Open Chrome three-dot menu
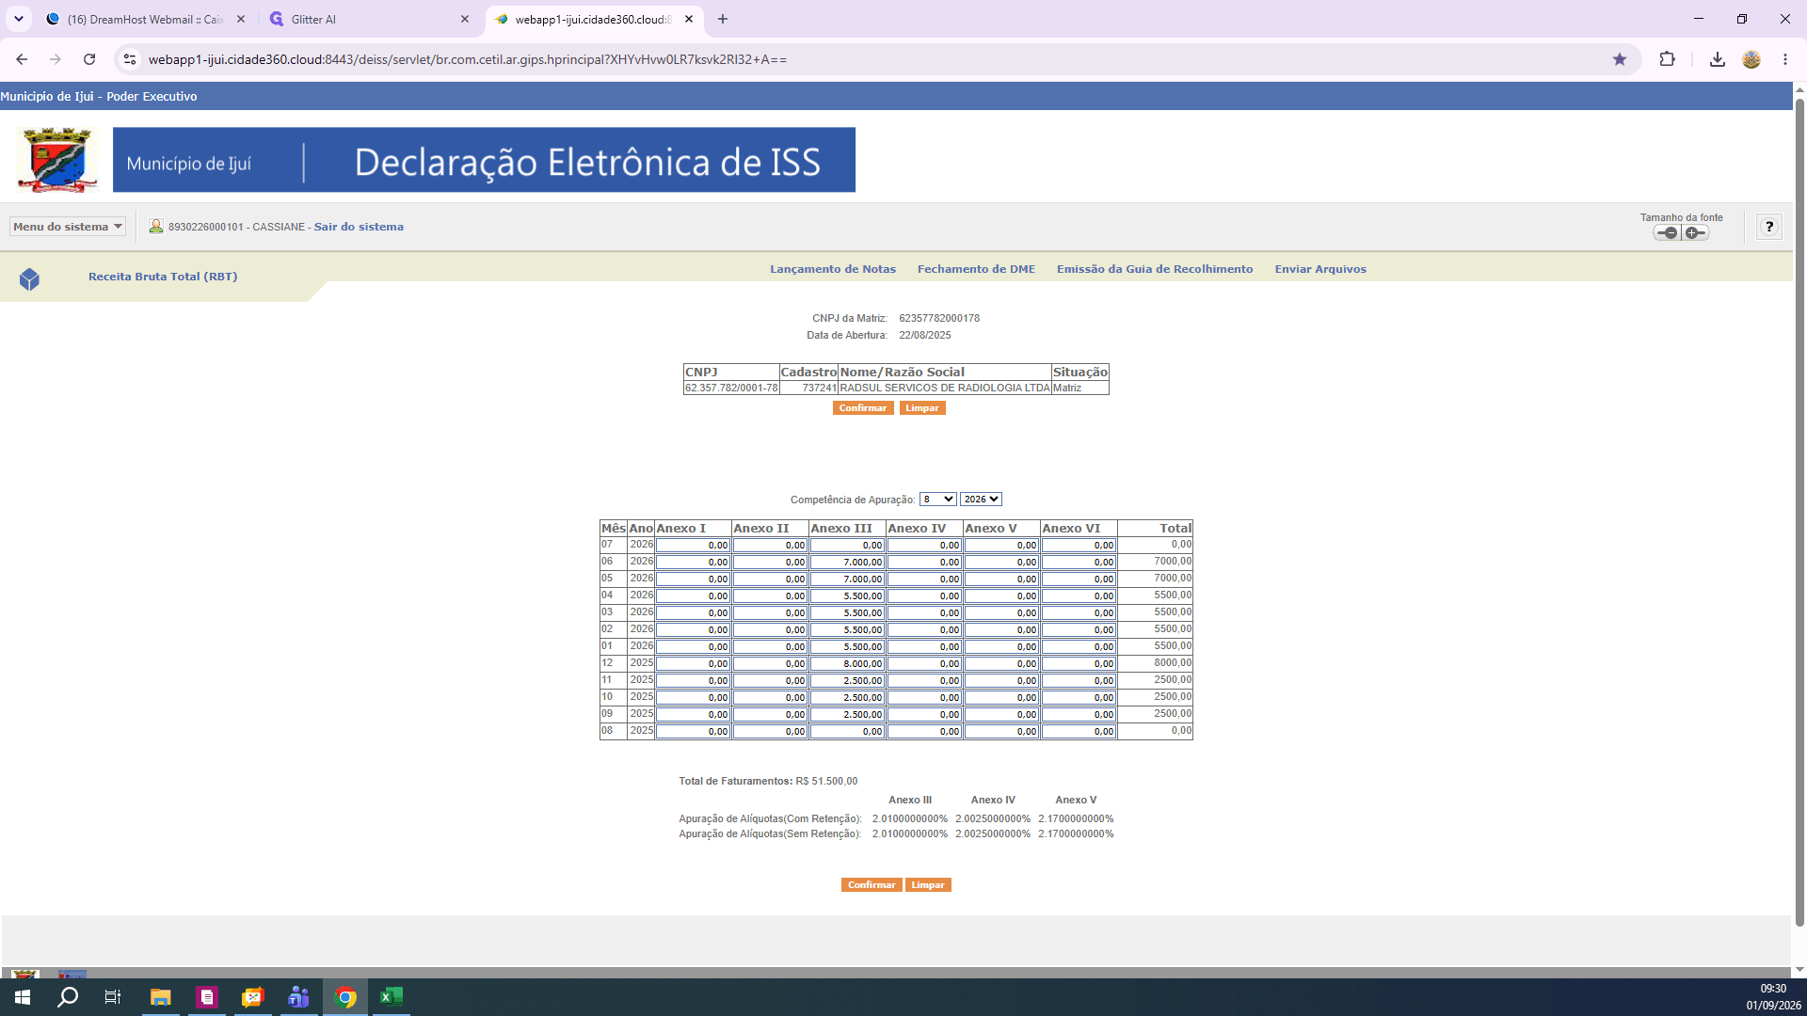Viewport: 1807px width, 1016px height. pyautogui.click(x=1785, y=59)
